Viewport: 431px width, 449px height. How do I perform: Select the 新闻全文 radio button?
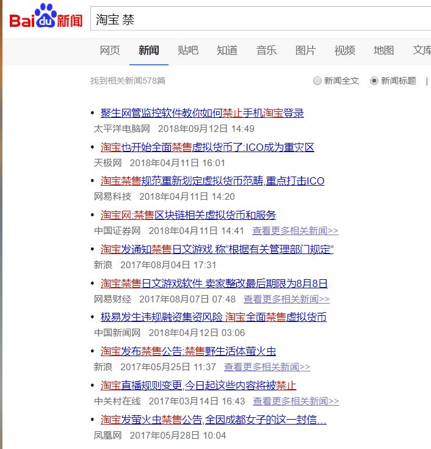pyautogui.click(x=317, y=81)
